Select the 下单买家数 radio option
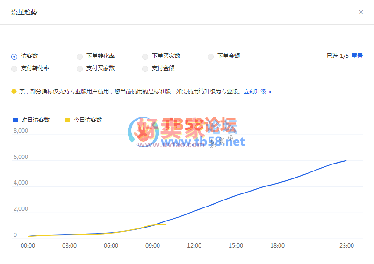Screen dimensions: 374x264 145,57
